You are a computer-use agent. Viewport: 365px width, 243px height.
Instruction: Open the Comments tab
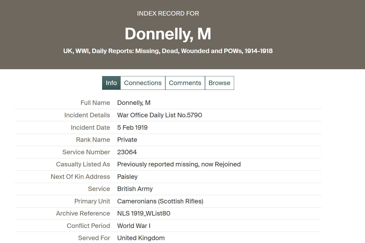click(x=185, y=83)
